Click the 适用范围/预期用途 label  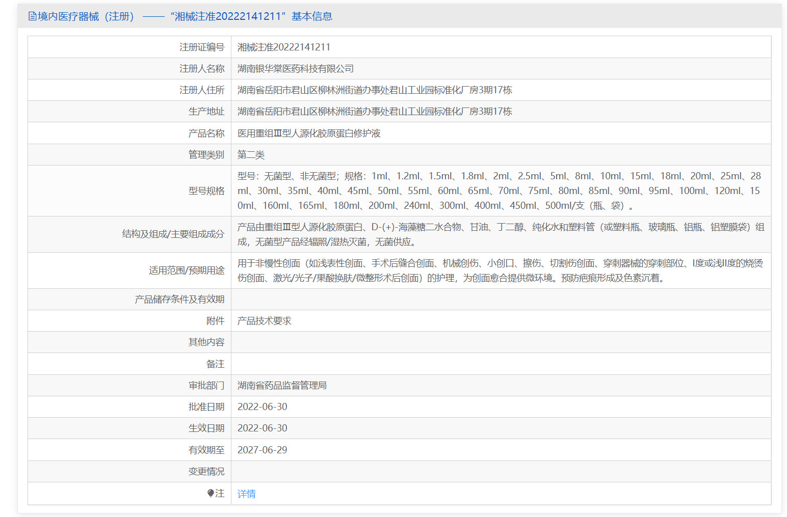pyautogui.click(x=187, y=270)
